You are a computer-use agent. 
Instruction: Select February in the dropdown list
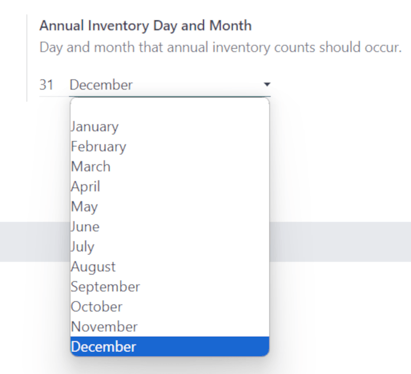click(x=98, y=147)
